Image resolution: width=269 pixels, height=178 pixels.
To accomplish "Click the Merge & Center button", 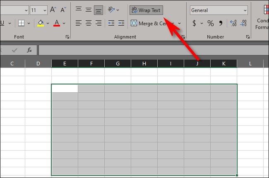I will [x=152, y=23].
